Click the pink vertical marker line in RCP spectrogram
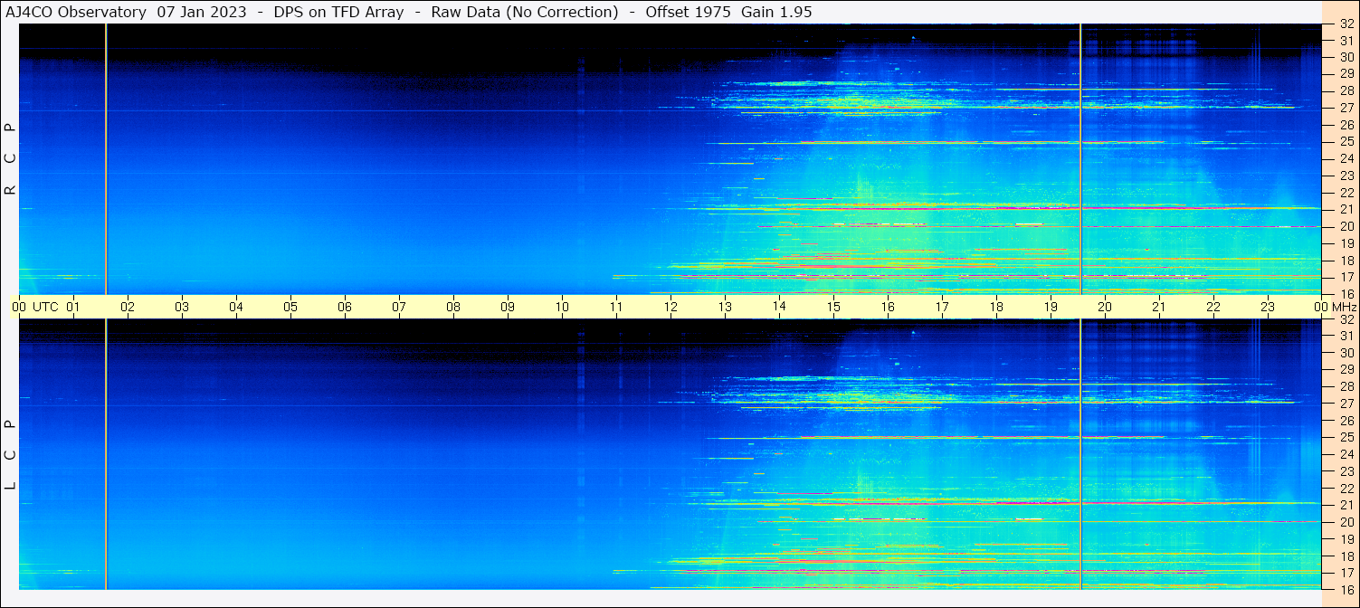 106,159
